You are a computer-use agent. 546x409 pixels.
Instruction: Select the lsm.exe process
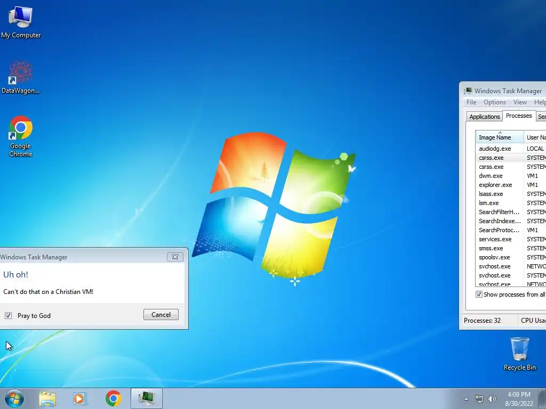click(511, 203)
